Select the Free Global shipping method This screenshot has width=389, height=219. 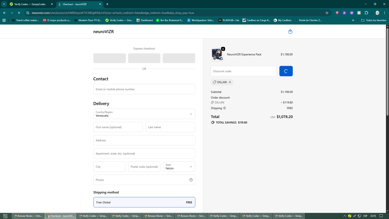(144, 202)
